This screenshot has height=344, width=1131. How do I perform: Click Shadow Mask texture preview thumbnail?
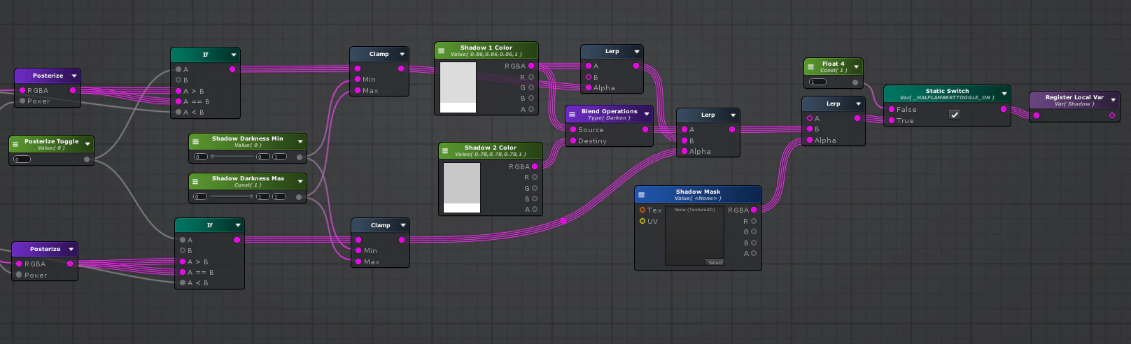696,236
